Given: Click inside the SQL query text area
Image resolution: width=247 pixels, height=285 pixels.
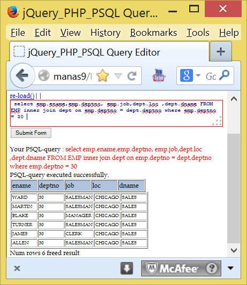Looking at the screenshot, I should (x=117, y=113).
